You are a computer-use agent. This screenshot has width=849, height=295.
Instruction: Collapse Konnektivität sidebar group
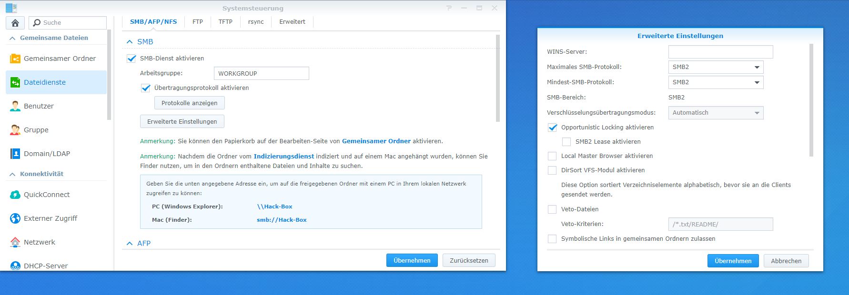click(x=12, y=174)
